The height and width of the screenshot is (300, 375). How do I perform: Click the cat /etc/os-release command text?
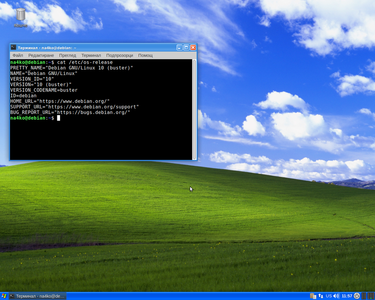(85, 62)
